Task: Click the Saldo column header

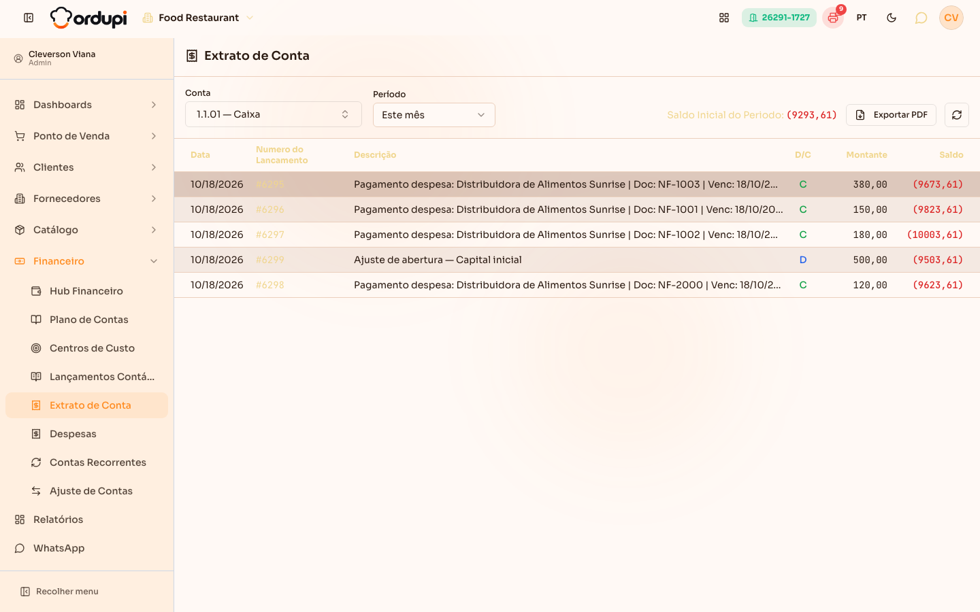Action: pos(951,155)
